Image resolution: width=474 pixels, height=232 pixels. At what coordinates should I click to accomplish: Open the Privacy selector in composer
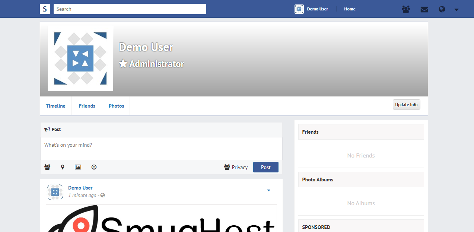(x=236, y=167)
